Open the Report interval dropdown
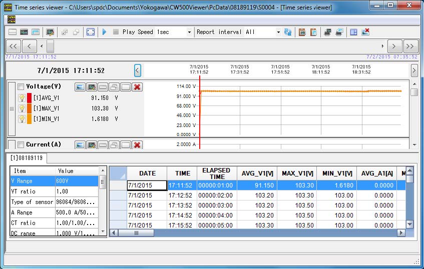The width and height of the screenshot is (424, 269). click(x=278, y=32)
